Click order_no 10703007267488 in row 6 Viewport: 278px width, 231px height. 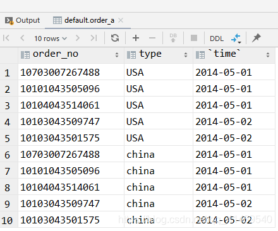71,154
